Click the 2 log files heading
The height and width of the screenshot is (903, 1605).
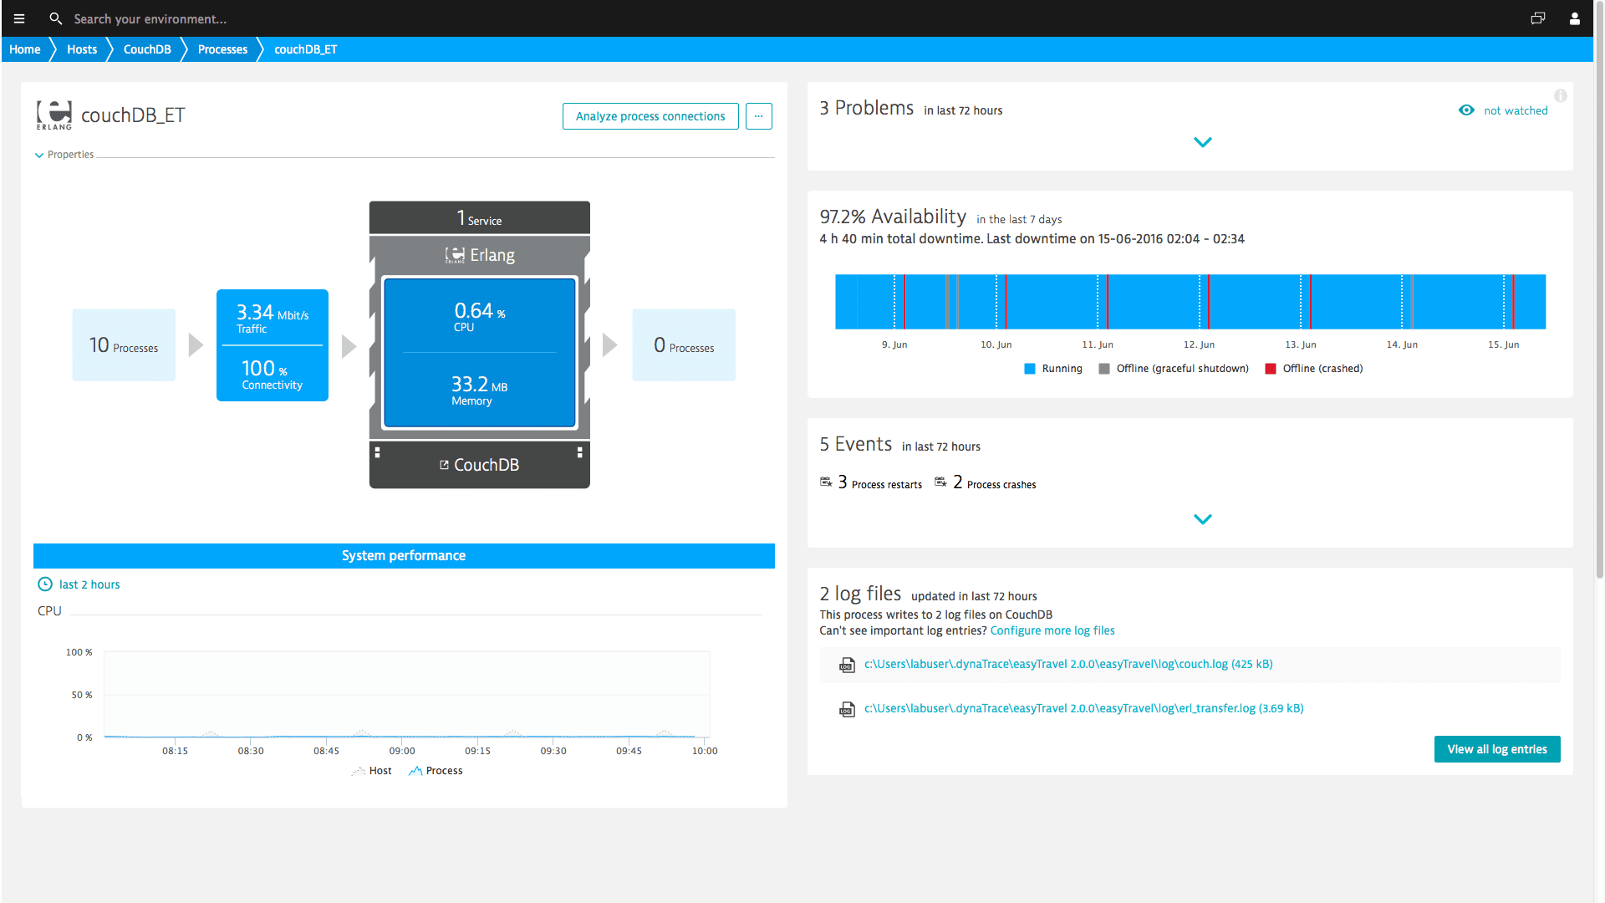coord(860,594)
